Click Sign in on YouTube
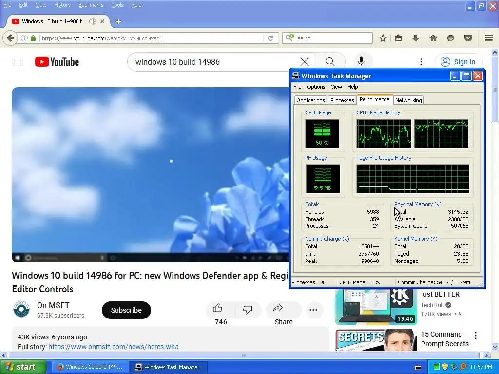Screen dimensions: 499x374 click(x=458, y=62)
